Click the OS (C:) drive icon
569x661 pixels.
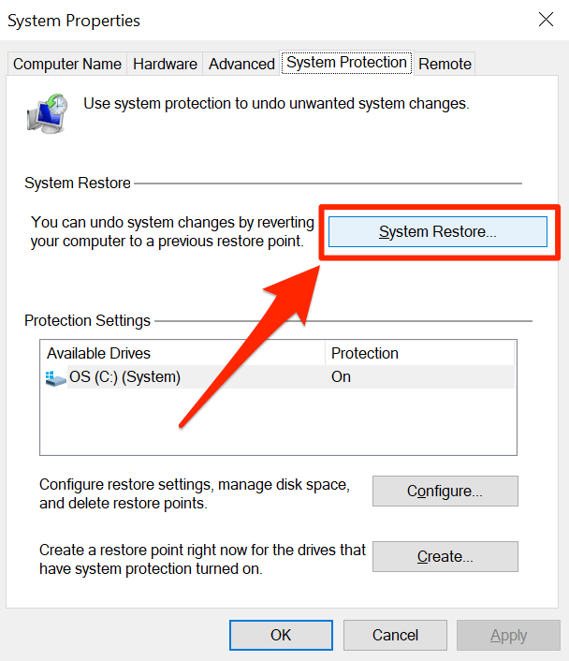(55, 378)
